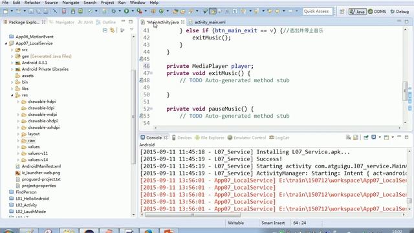Select the Java perspective button
This screenshot has width=414, height=233.
point(357,12)
